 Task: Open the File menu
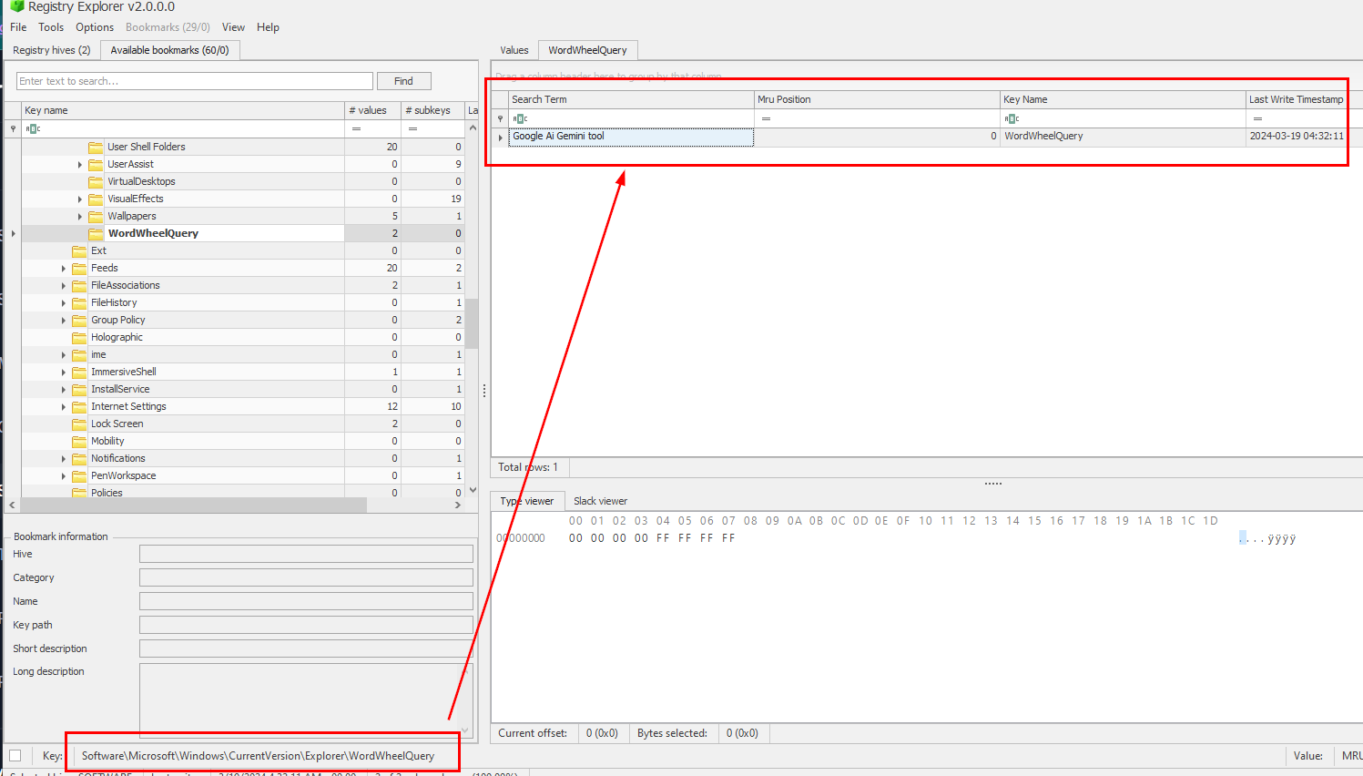tap(18, 27)
